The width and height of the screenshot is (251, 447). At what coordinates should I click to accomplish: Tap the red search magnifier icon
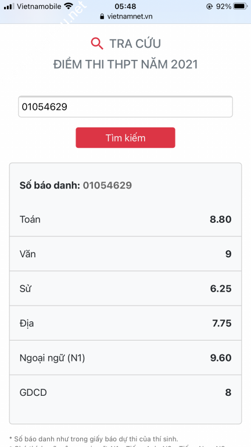pyautogui.click(x=97, y=44)
